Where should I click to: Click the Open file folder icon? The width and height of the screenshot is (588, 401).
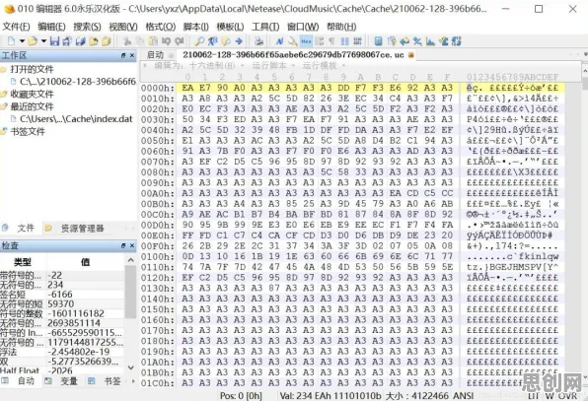point(33,41)
